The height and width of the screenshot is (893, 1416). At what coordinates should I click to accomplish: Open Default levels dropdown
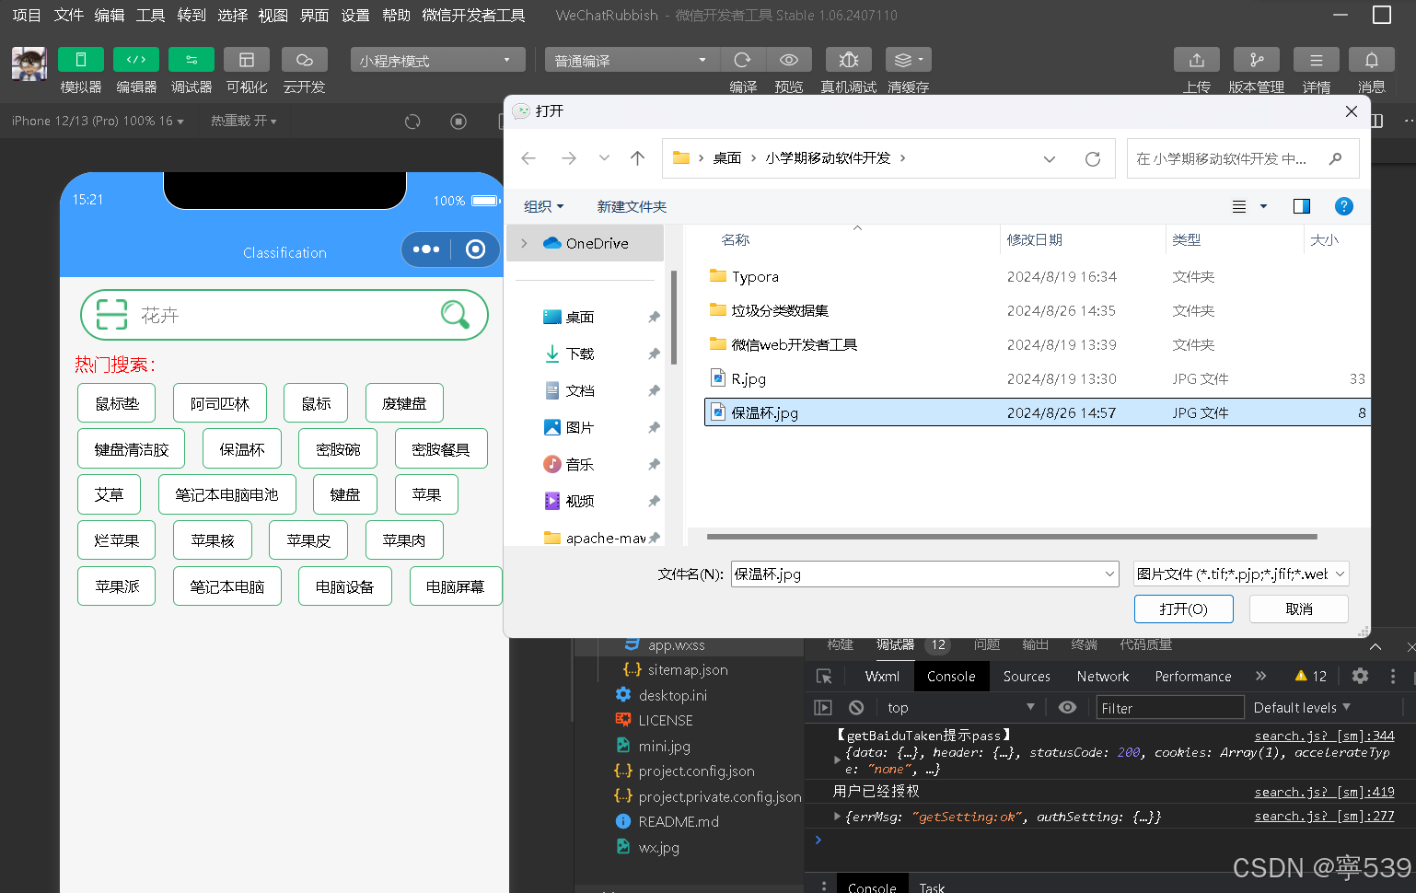[x=1302, y=707]
